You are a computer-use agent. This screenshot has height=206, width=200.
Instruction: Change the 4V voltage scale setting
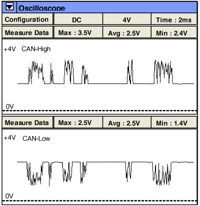(x=127, y=19)
